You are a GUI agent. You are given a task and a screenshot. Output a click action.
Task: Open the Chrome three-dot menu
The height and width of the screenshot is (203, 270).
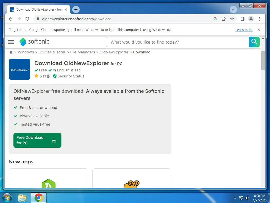coord(259,19)
